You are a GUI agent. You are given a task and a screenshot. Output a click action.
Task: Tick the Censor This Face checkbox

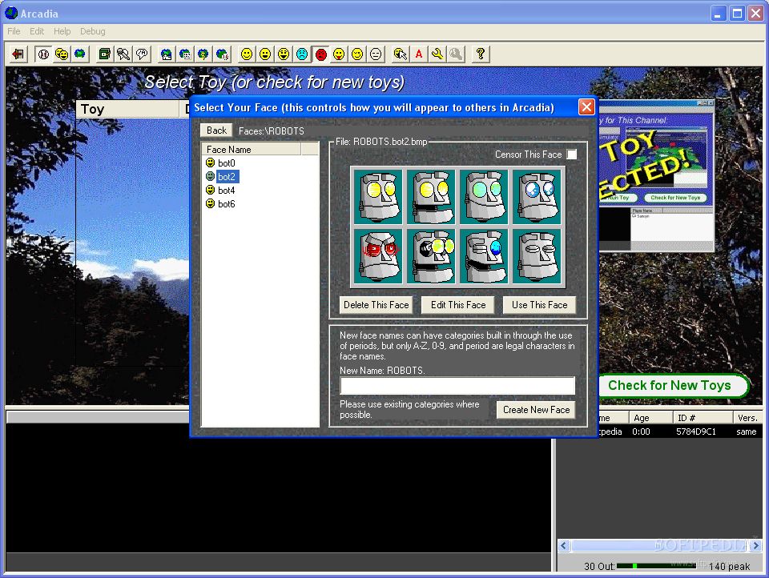[572, 155]
